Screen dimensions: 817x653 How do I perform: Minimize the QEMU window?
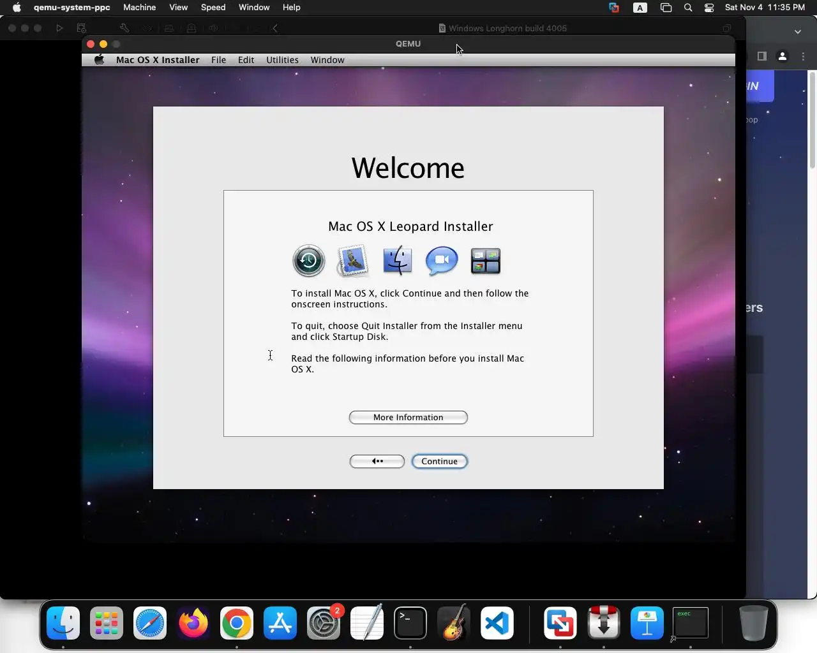(x=103, y=44)
